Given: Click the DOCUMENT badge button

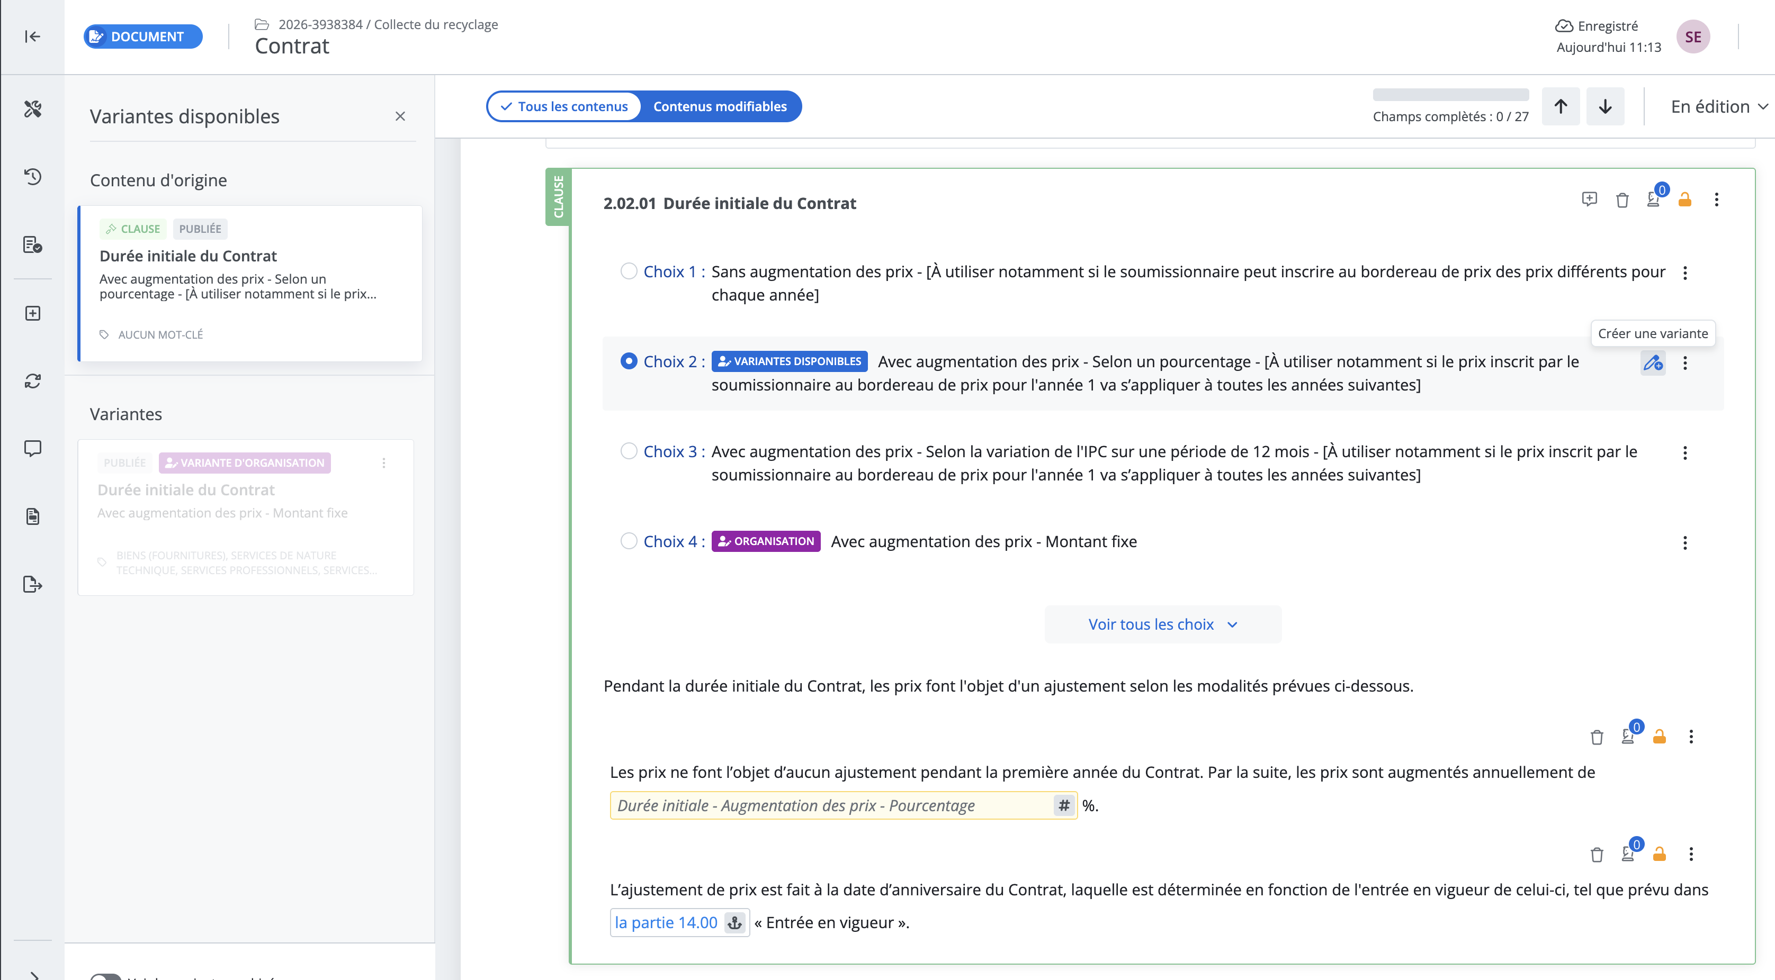Looking at the screenshot, I should [144, 37].
